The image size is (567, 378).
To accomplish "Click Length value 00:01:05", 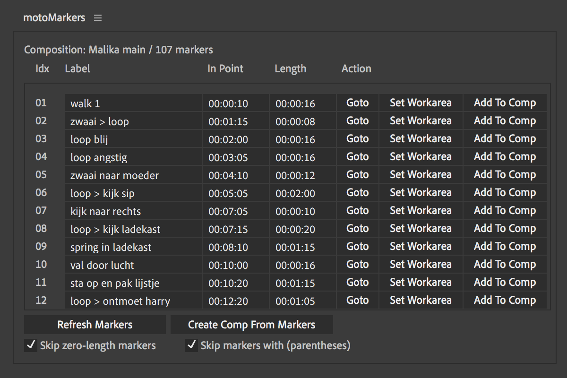I will 303,301.
